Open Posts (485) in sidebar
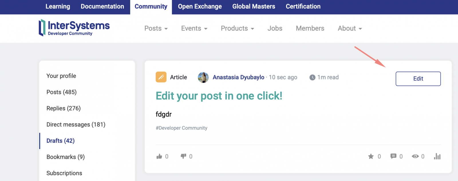This screenshot has height=181, width=458. [62, 92]
